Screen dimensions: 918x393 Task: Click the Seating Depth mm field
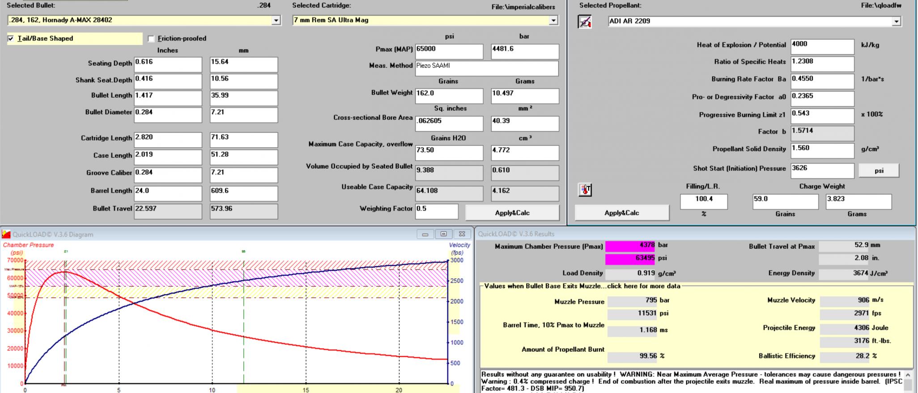click(x=244, y=64)
